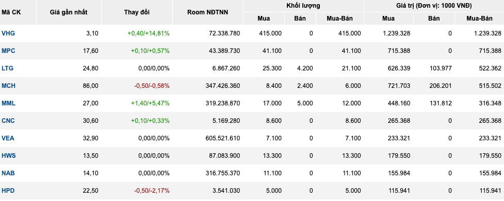Open the MPC stock ticker link

coord(8,51)
